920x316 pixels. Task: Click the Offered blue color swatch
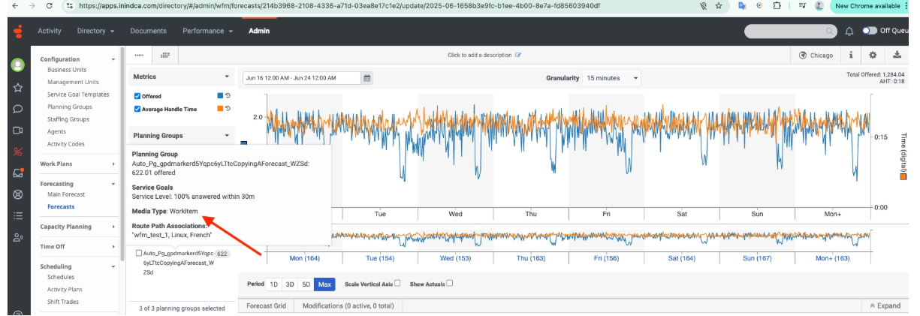point(219,96)
